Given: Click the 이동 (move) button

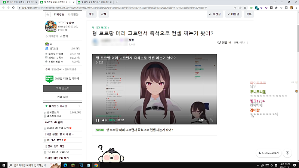Looking at the screenshot, I should pos(91,14).
